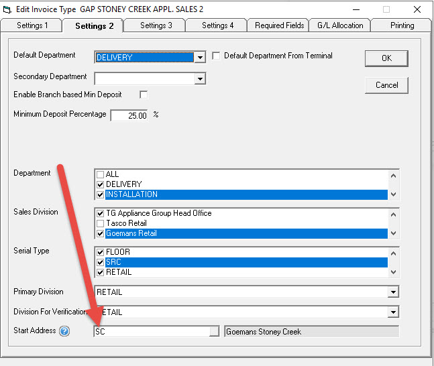The height and width of the screenshot is (366, 434).
Task: Expand Default Department dropdown
Action: [200, 58]
